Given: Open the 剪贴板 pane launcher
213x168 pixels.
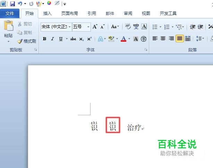Looking at the screenshot, I should (x=36, y=50).
